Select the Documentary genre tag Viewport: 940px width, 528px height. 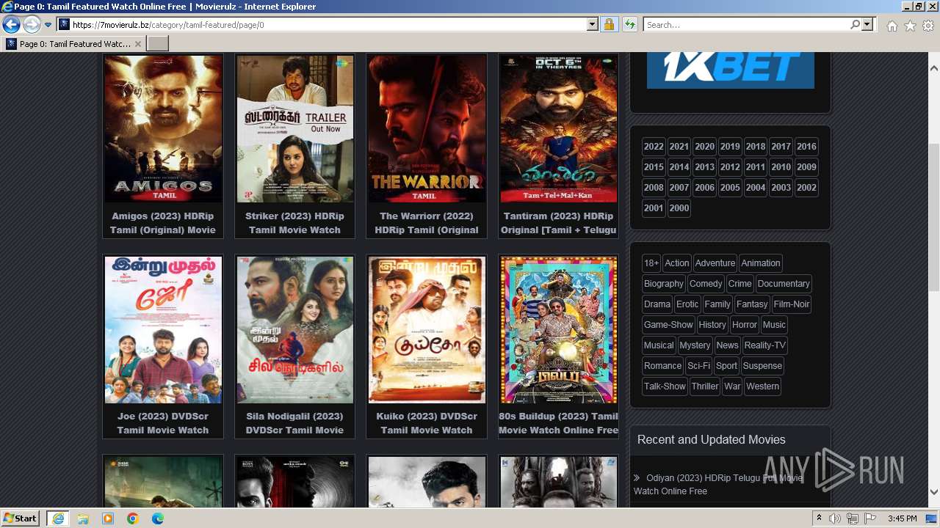point(784,284)
